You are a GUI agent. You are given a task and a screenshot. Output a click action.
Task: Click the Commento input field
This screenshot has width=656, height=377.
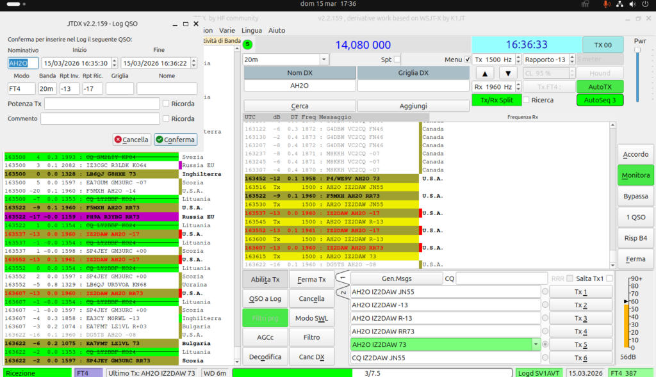pyautogui.click(x=100, y=118)
